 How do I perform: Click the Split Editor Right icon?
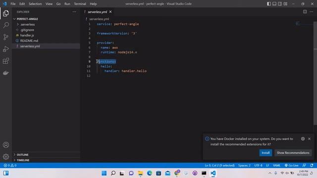(305, 12)
